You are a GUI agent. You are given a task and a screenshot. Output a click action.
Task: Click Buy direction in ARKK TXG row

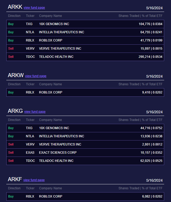click(11, 24)
